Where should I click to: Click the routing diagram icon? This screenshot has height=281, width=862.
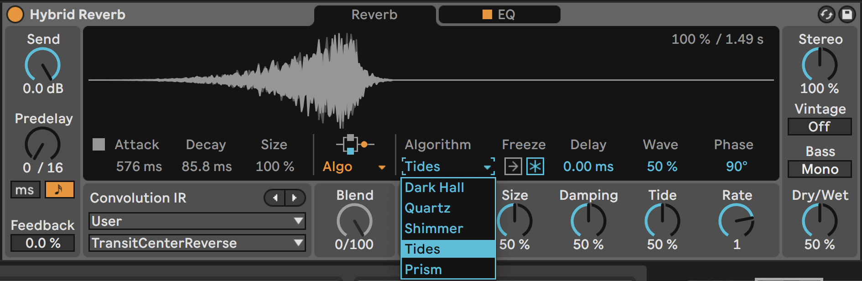(355, 144)
